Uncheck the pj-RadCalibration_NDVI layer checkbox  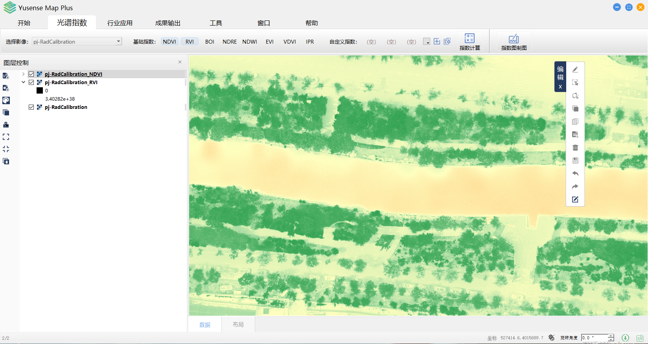tap(31, 74)
